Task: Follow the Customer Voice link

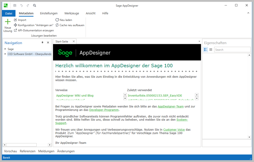Action: tap(174, 130)
